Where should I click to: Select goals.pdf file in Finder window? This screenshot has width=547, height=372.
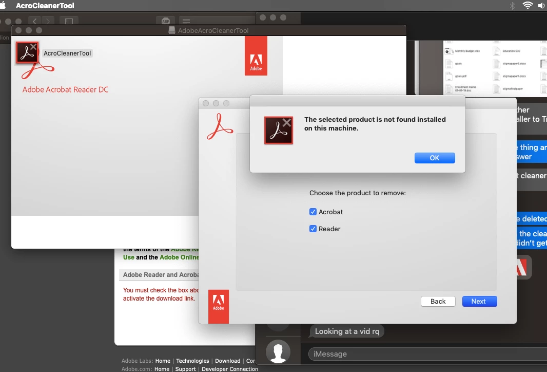[x=457, y=76]
